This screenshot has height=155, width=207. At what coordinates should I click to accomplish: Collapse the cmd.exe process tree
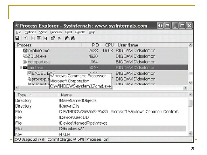tap(21, 67)
